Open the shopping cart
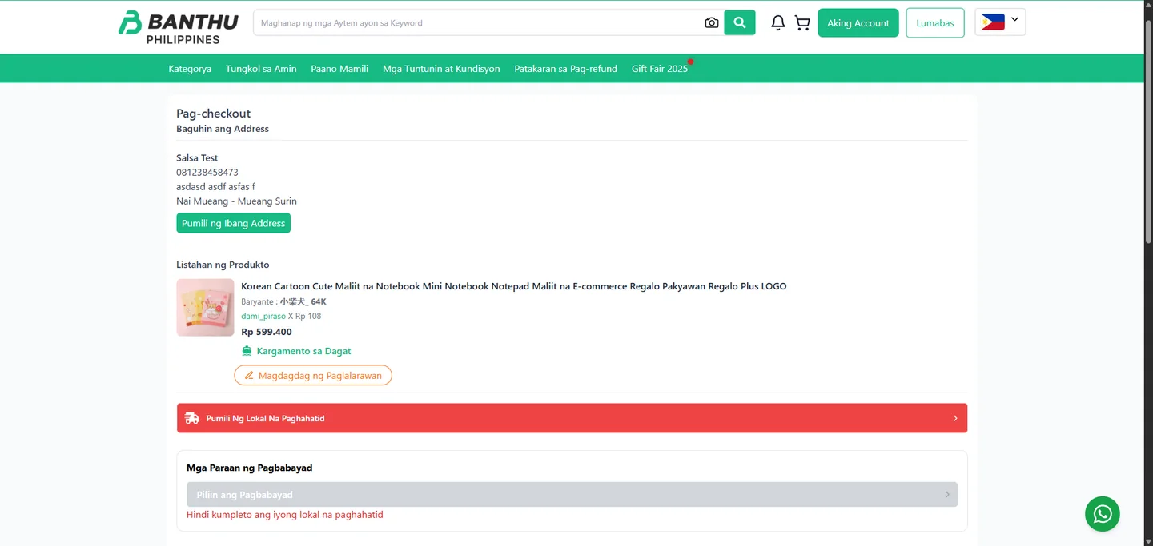Image resolution: width=1153 pixels, height=546 pixels. click(802, 23)
